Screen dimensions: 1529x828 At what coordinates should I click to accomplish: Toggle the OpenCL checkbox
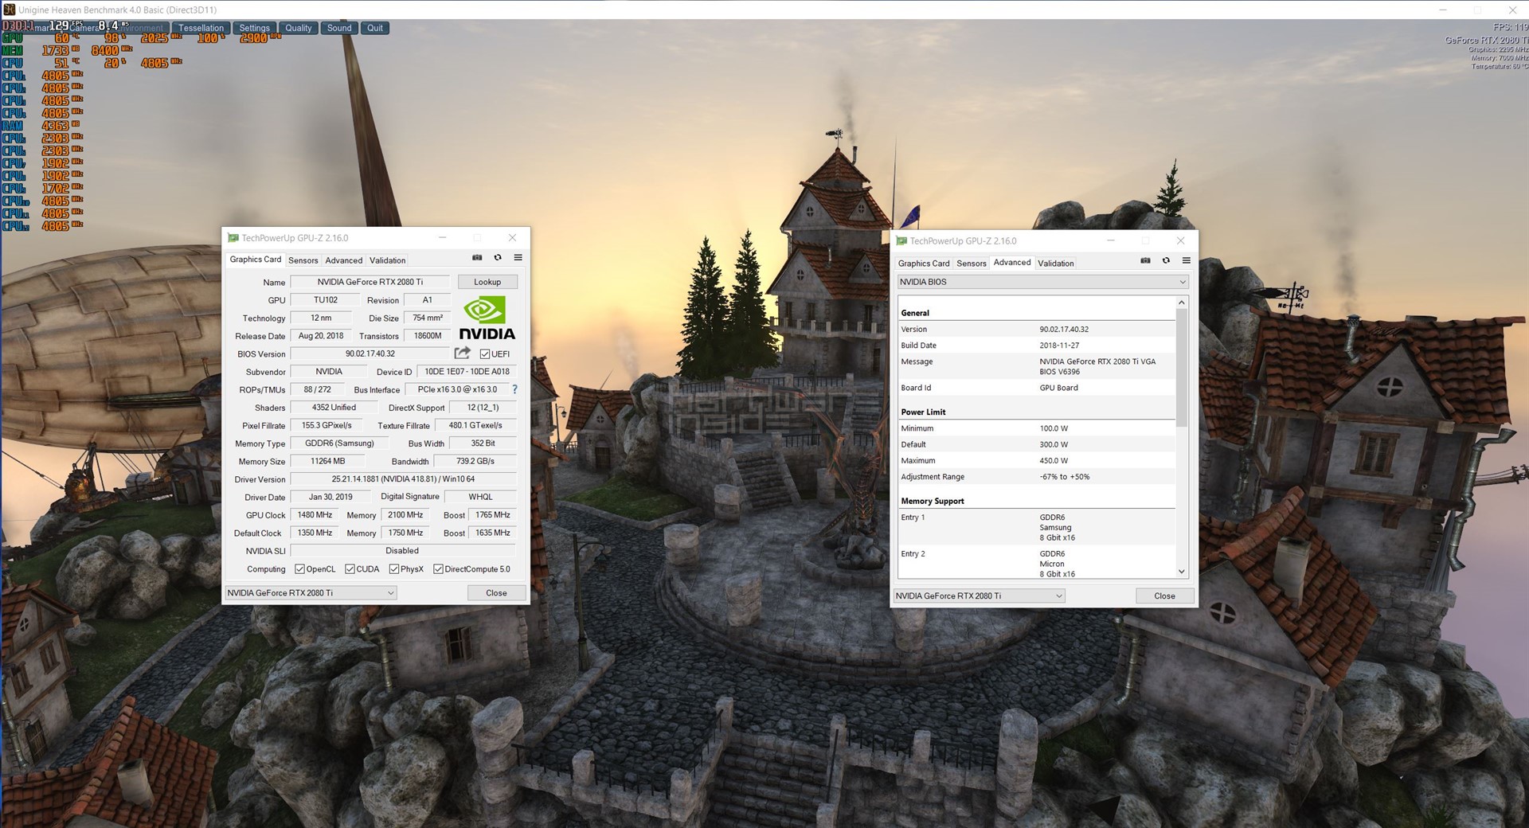click(x=300, y=569)
